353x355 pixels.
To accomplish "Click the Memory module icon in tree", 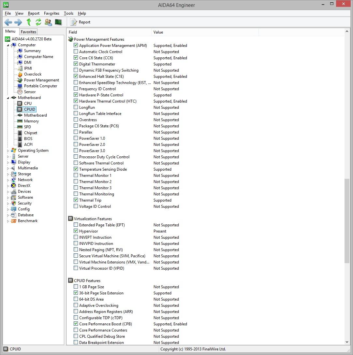I will point(20,121).
